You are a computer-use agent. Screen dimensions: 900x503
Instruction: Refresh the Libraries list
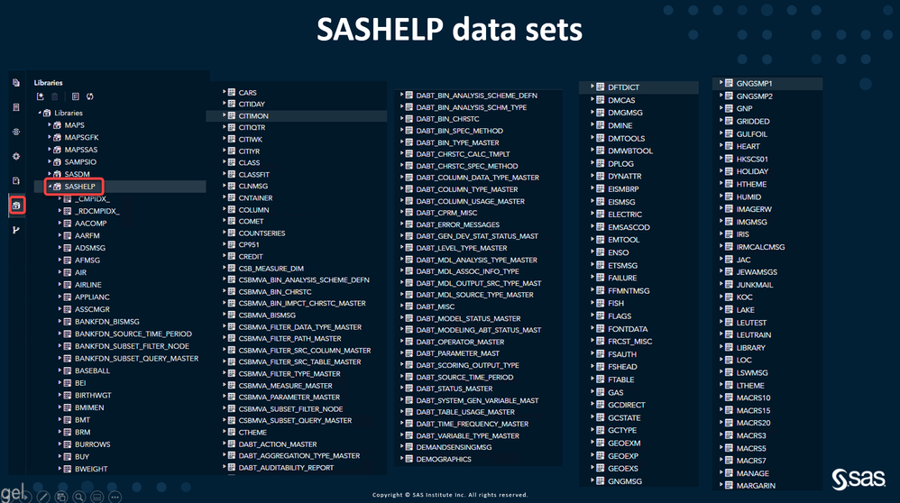[90, 97]
